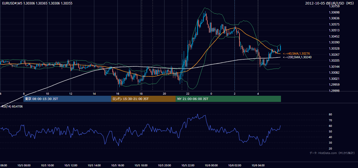
Task: Click the 10/5 16:00 bottom date label
Action: pyautogui.click(x=118, y=165)
